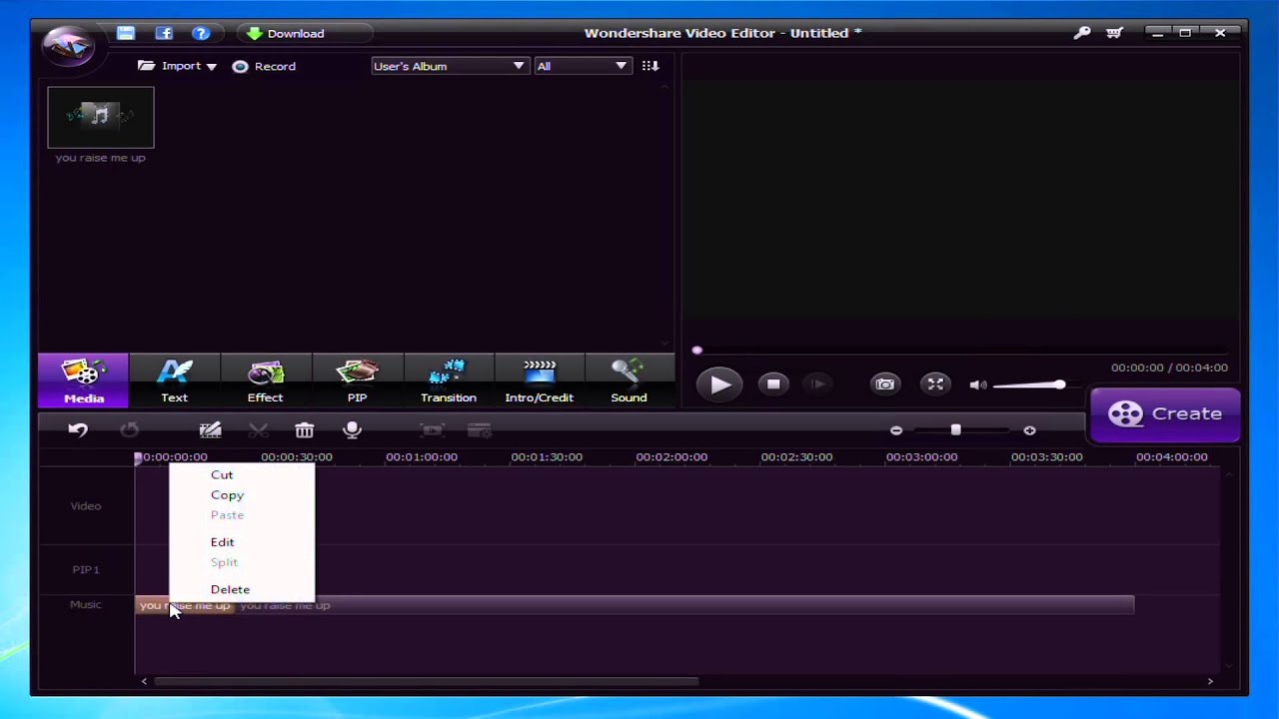Click the Undo arrow icon
The width and height of the screenshot is (1279, 719).
[78, 430]
